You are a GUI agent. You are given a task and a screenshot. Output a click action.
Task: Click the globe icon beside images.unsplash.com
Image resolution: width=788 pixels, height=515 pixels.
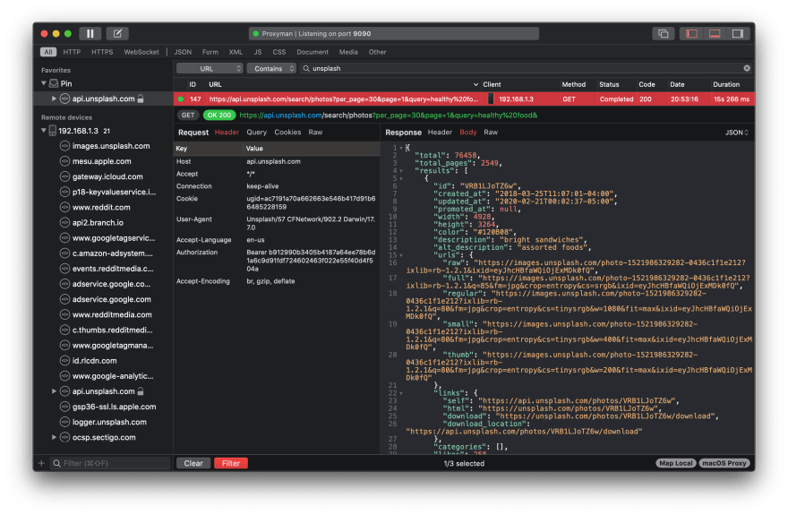click(x=64, y=146)
